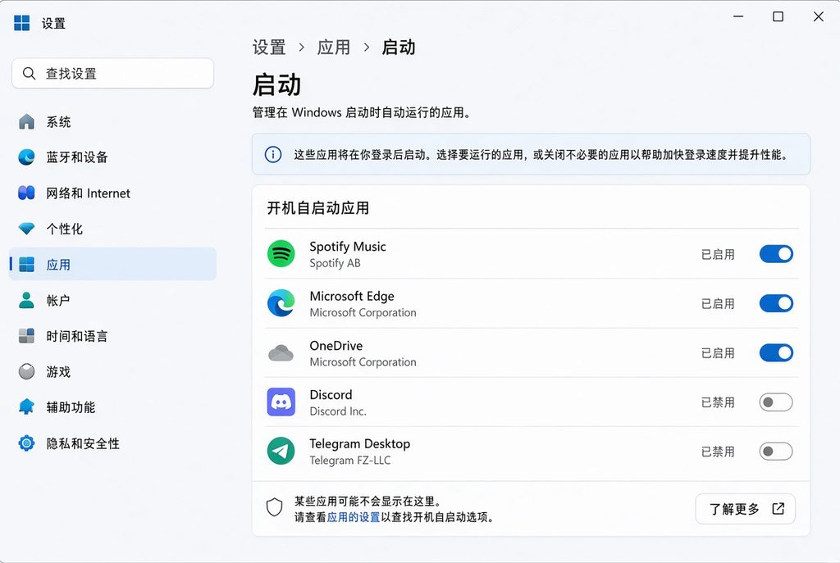Click the Microsoft Edge app name
This screenshot has width=840, height=563.
[x=352, y=296]
